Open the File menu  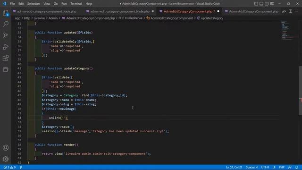pyautogui.click(x=12, y=4)
